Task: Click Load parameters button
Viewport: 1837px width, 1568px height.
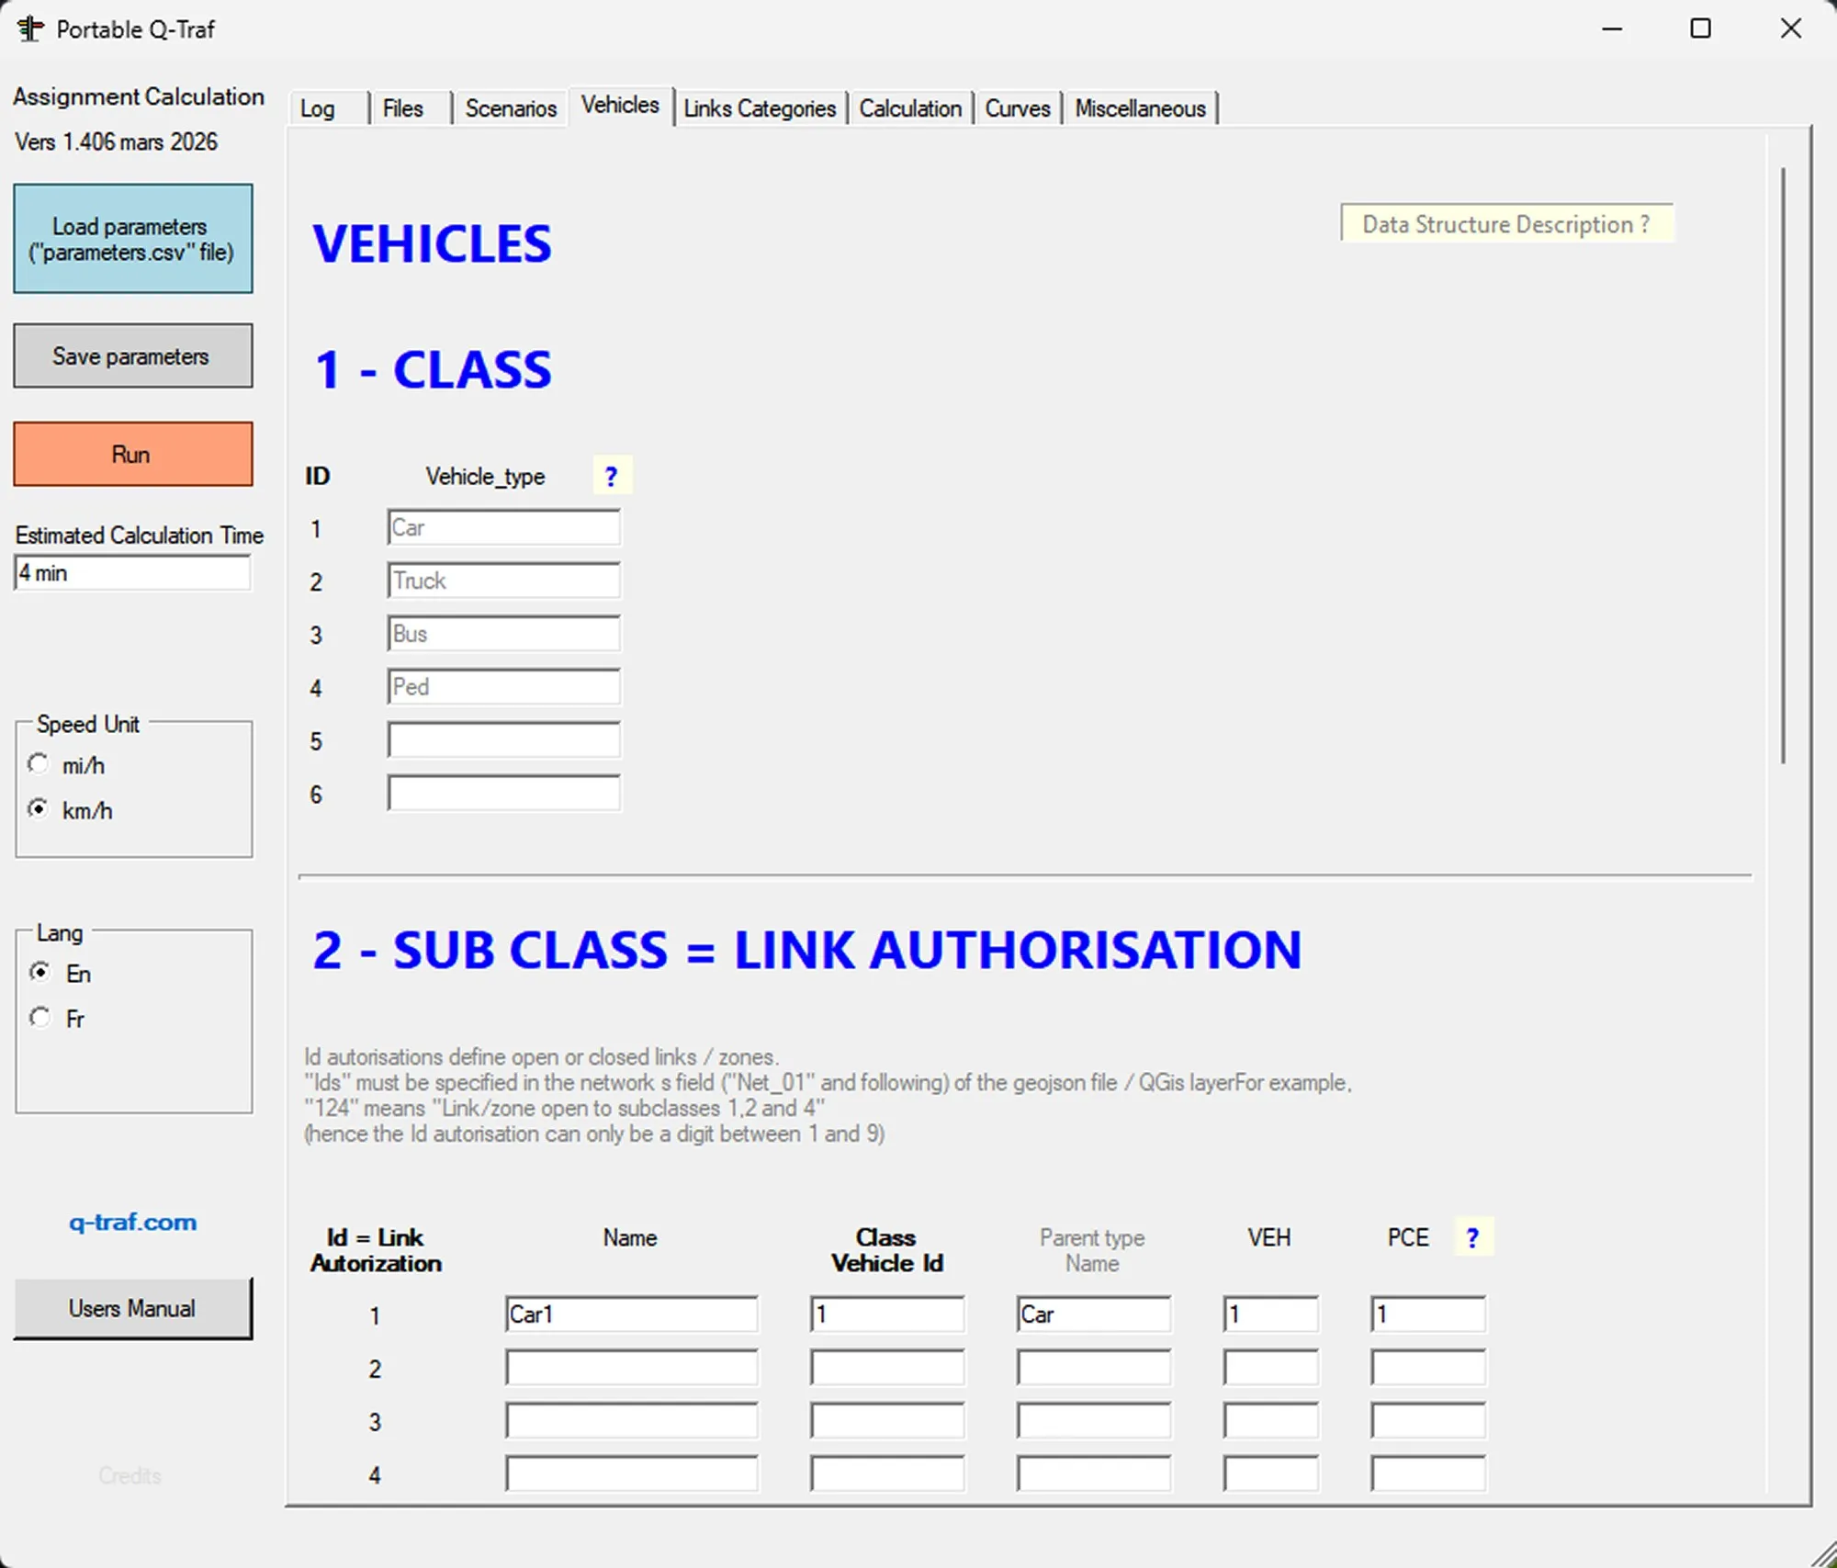Action: click(133, 239)
